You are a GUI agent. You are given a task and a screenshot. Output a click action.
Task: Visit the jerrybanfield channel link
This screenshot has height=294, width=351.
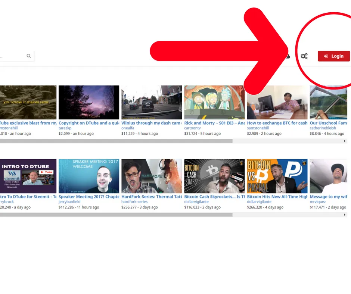[69, 201]
